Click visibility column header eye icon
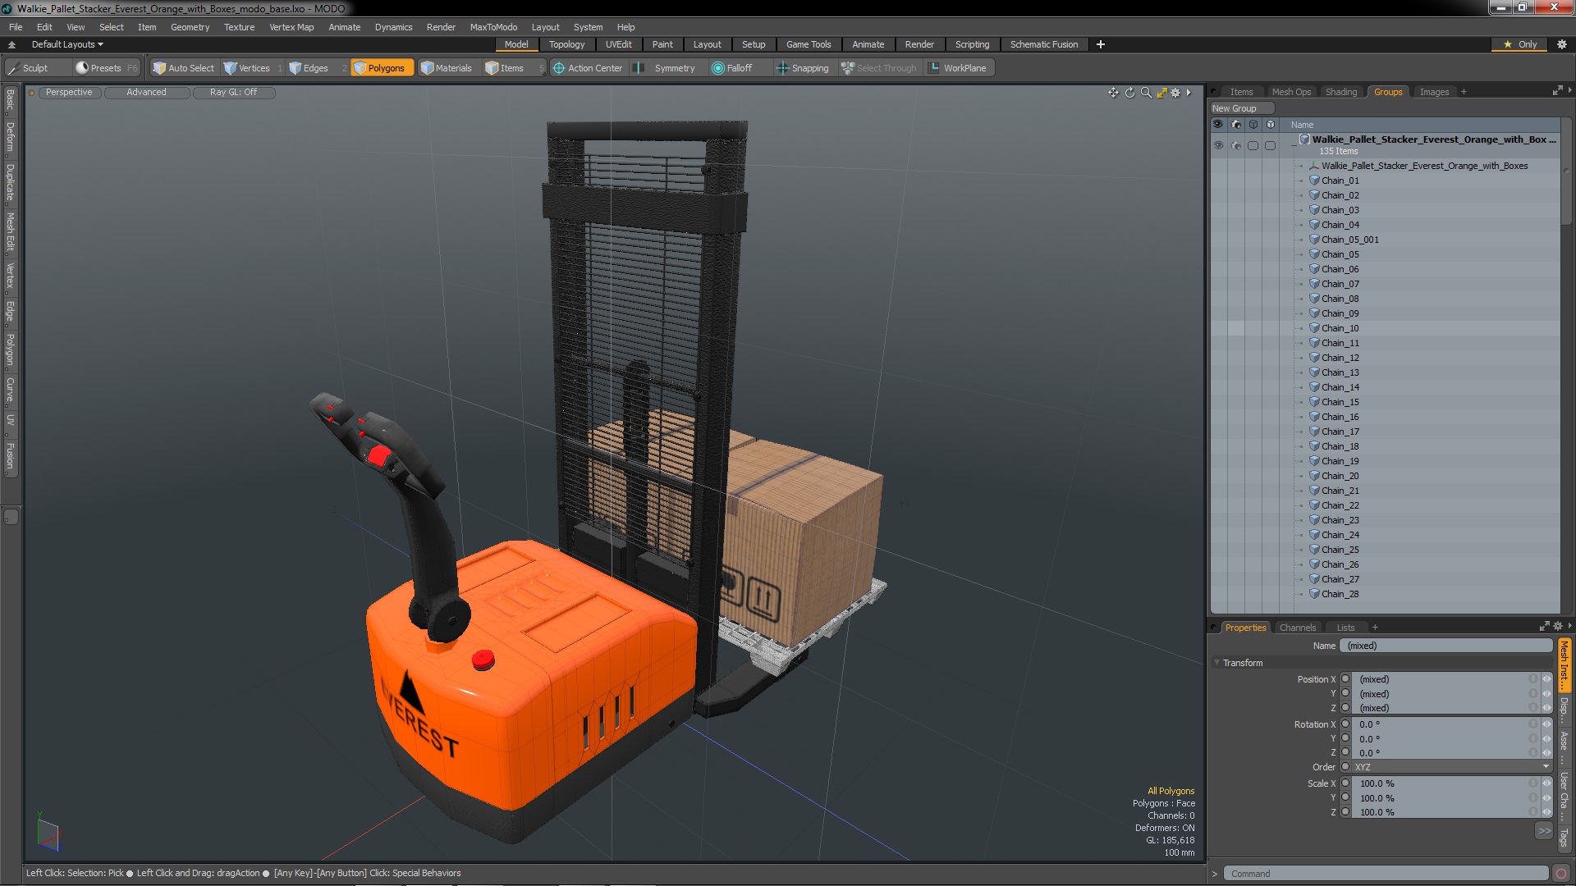This screenshot has height=886, width=1576. [1218, 125]
